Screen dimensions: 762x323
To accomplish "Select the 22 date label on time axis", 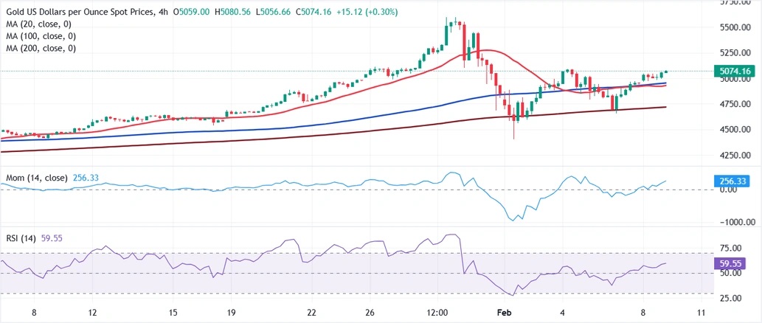I will tap(313, 313).
